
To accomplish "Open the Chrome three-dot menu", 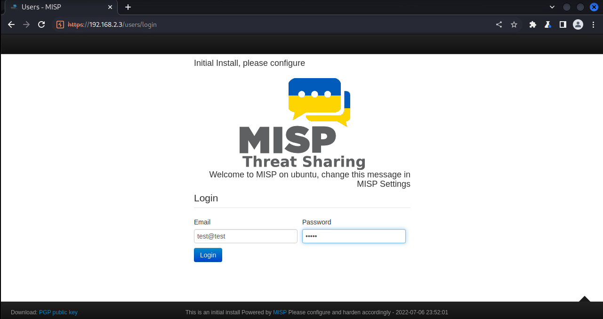I will [x=593, y=24].
